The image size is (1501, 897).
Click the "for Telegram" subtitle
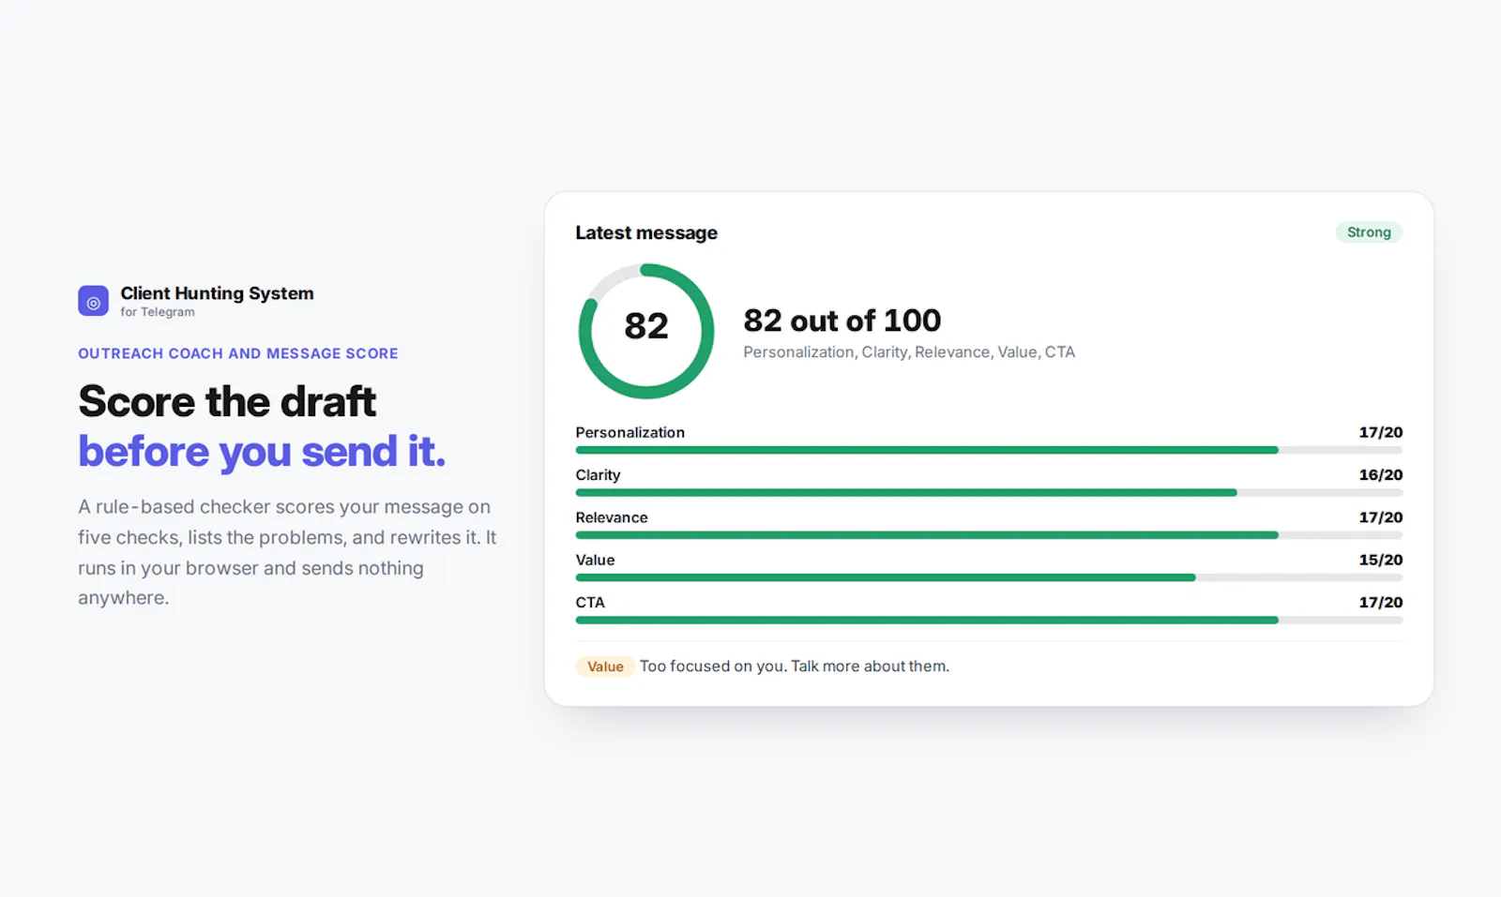(158, 312)
